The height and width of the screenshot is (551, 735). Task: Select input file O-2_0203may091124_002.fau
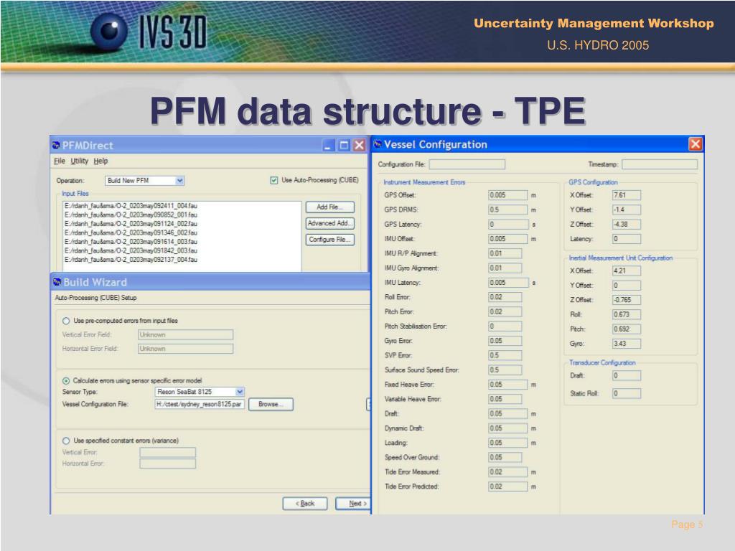tap(131, 224)
